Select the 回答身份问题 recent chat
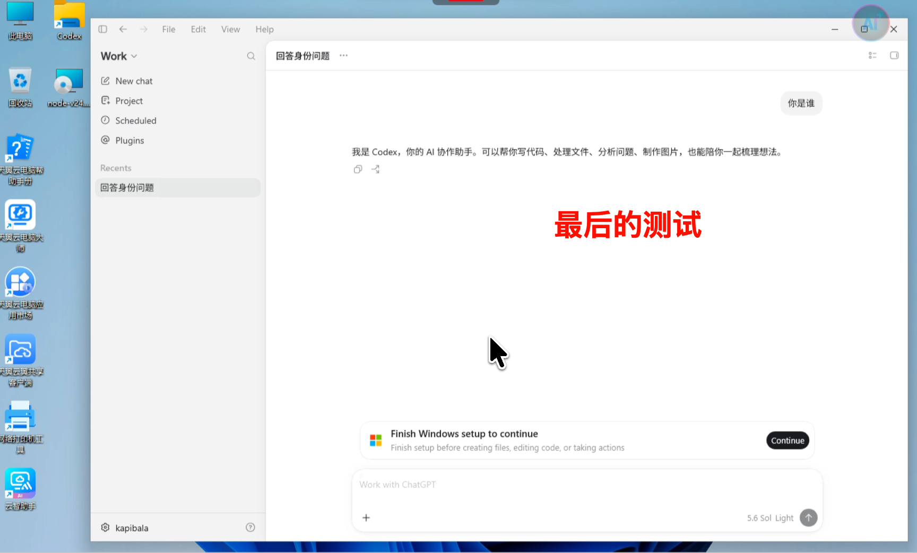This screenshot has height=553, width=917. click(178, 188)
